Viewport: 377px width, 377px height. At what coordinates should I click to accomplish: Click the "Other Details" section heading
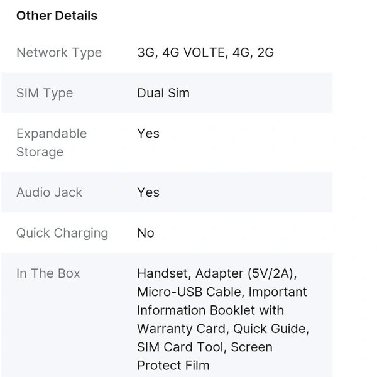point(57,16)
